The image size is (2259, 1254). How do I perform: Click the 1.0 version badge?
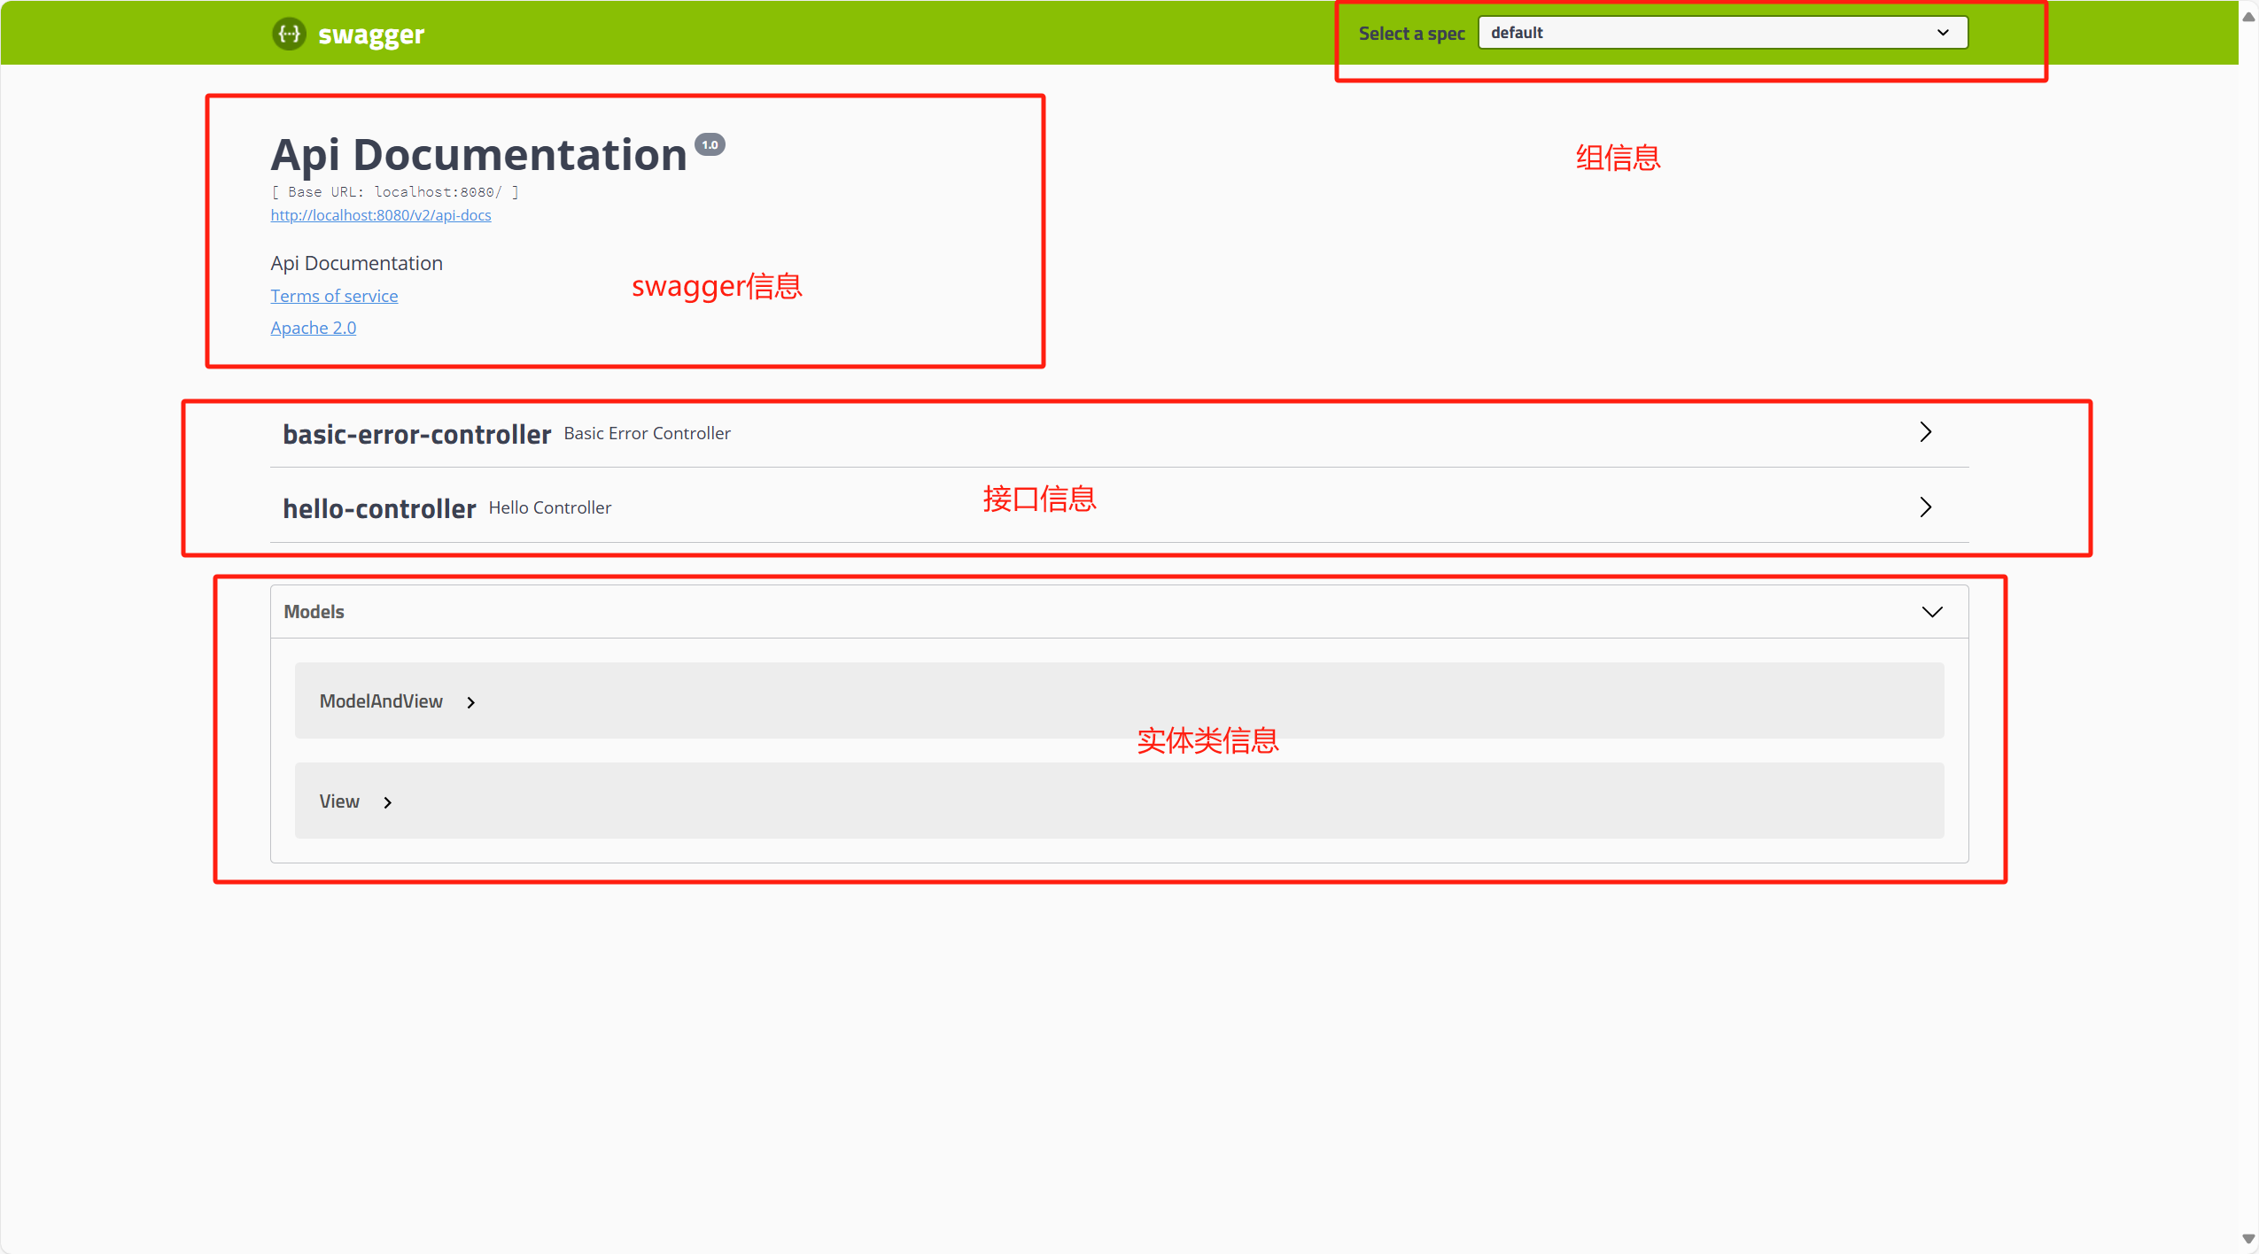(710, 144)
